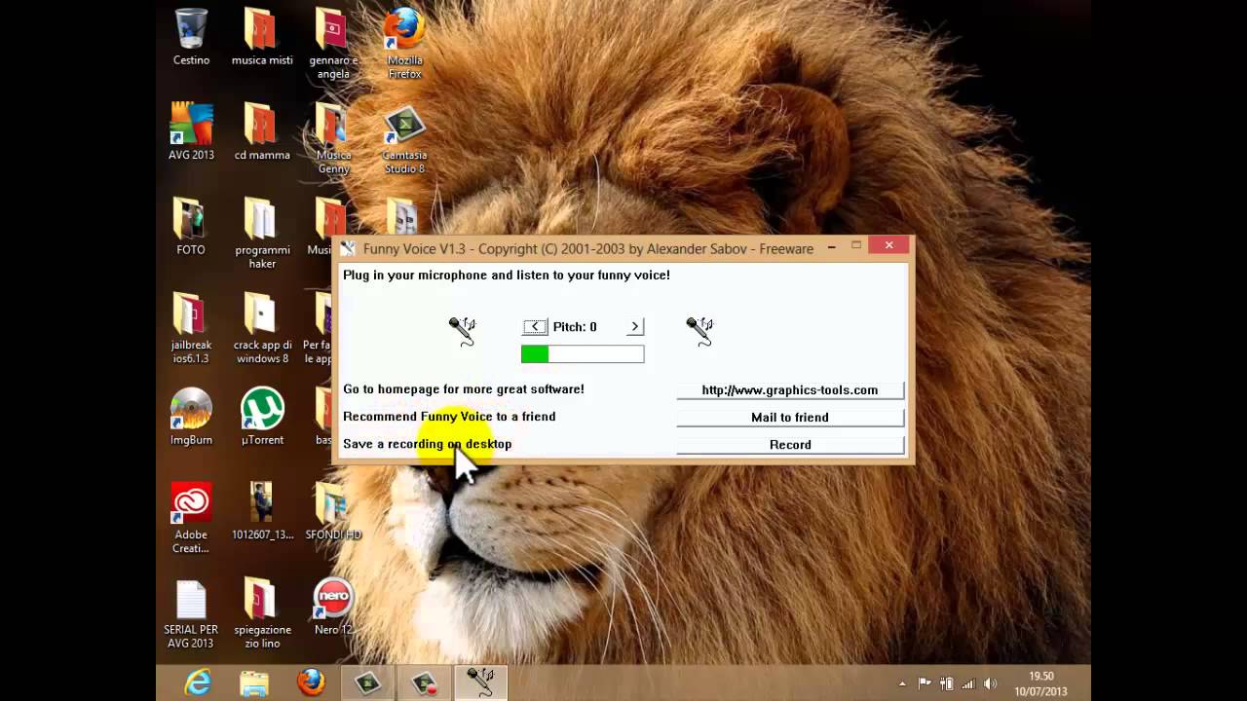Image resolution: width=1247 pixels, height=701 pixels.
Task: Switch to Camtasia Recorder taskbar button with red dot
Action: [x=424, y=683]
